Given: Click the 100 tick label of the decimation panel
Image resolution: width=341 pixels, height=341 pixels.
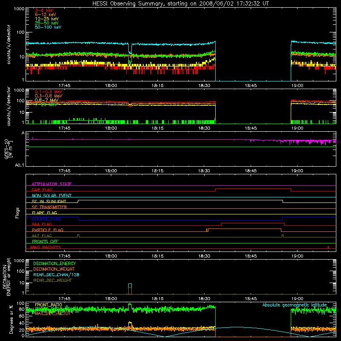Looking at the screenshot, I should point(20,271).
